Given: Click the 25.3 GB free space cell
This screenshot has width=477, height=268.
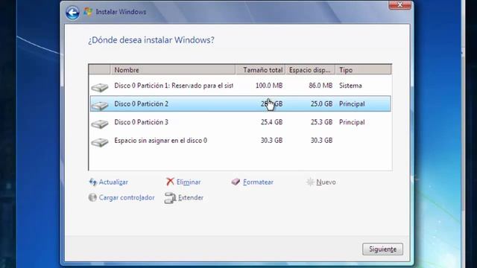Looking at the screenshot, I should click(321, 122).
